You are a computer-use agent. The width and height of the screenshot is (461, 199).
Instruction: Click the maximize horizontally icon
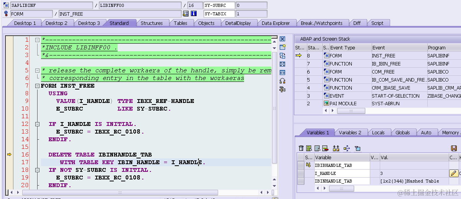tap(282, 72)
